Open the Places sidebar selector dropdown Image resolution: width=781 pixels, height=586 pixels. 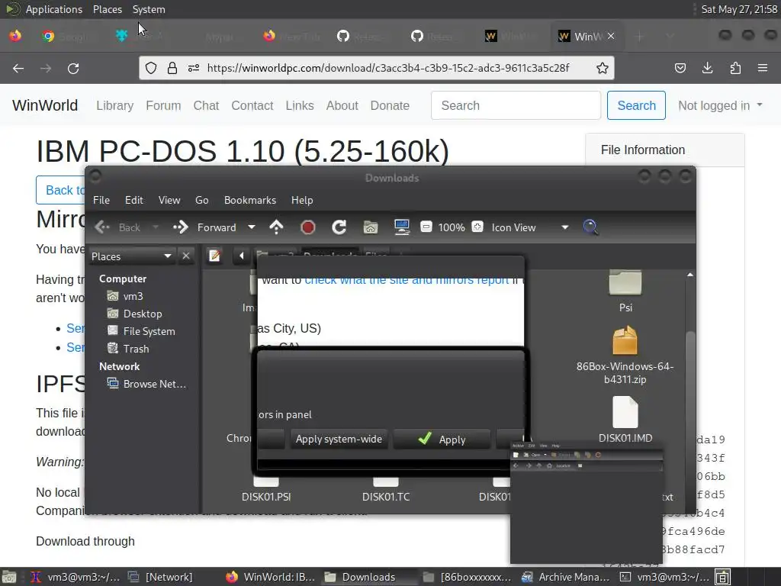tap(131, 256)
